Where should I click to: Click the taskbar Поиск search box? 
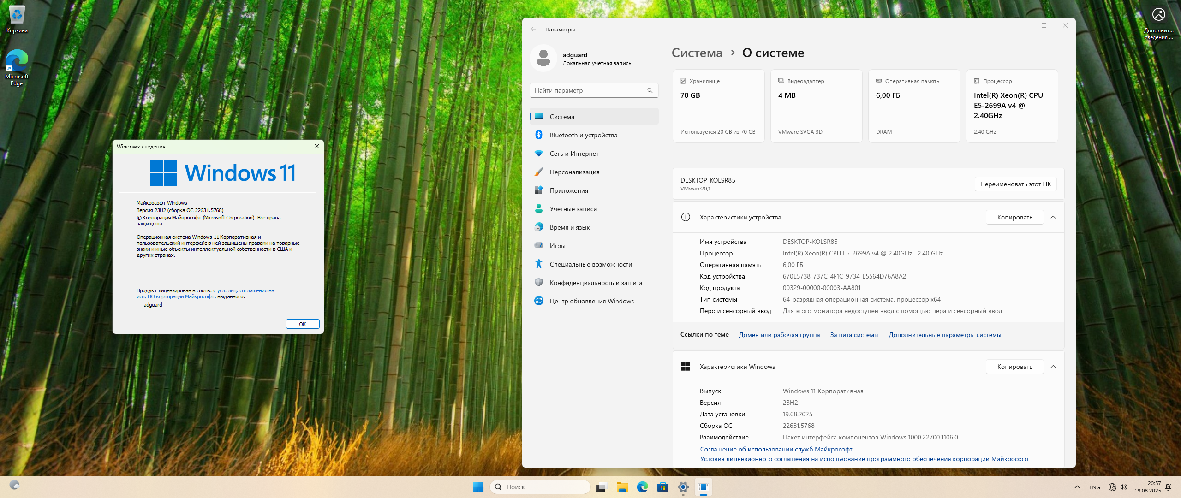[x=540, y=487]
